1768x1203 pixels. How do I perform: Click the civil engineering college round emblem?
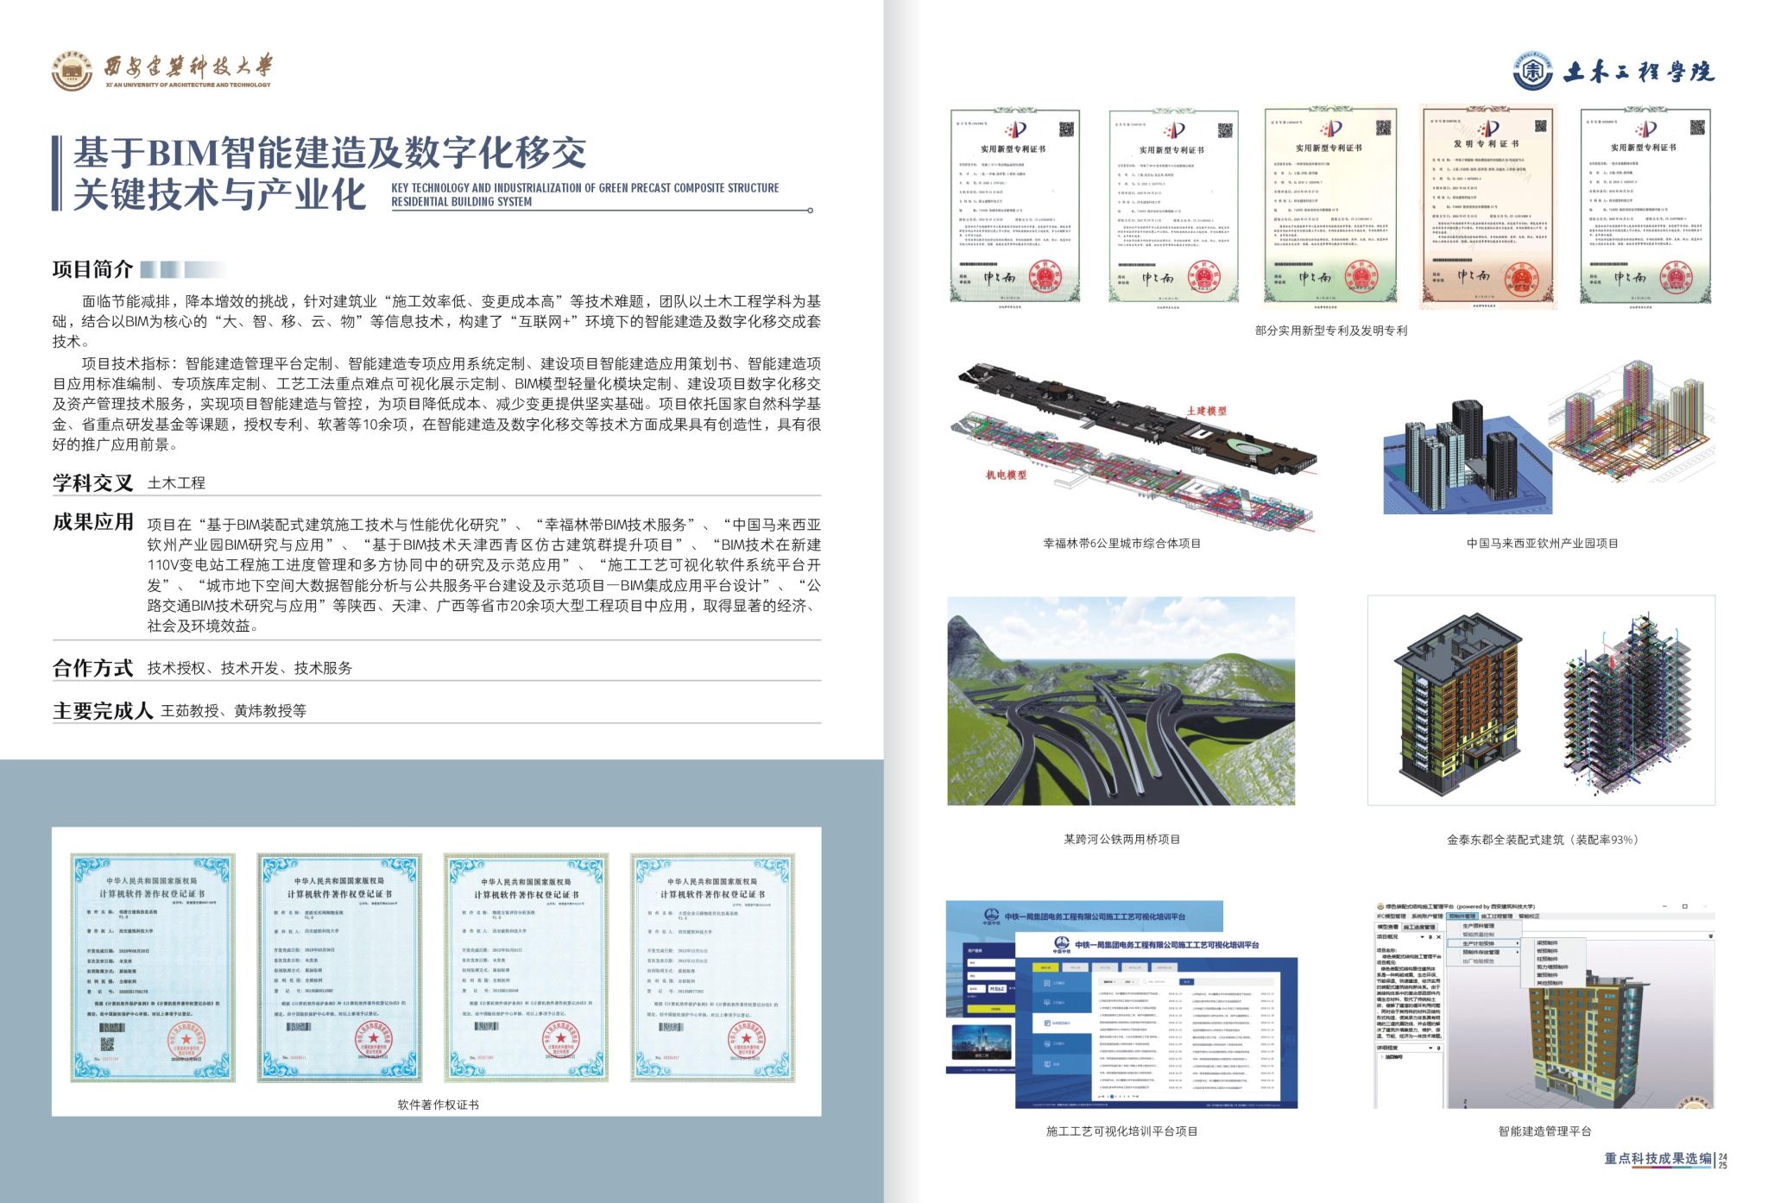tap(1532, 72)
